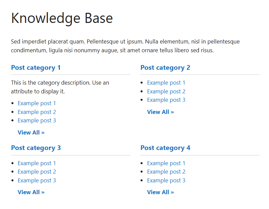Click View All for Post category 2
The width and height of the screenshot is (269, 209).
160,112
